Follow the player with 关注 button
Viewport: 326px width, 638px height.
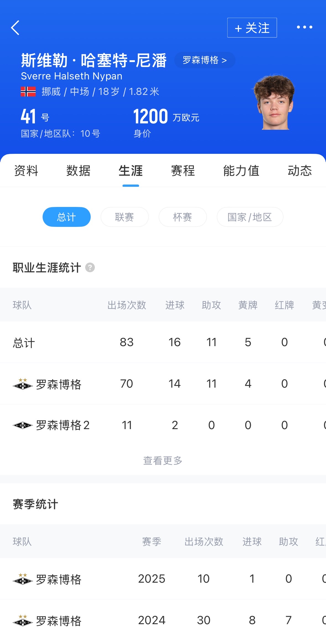[x=252, y=28]
